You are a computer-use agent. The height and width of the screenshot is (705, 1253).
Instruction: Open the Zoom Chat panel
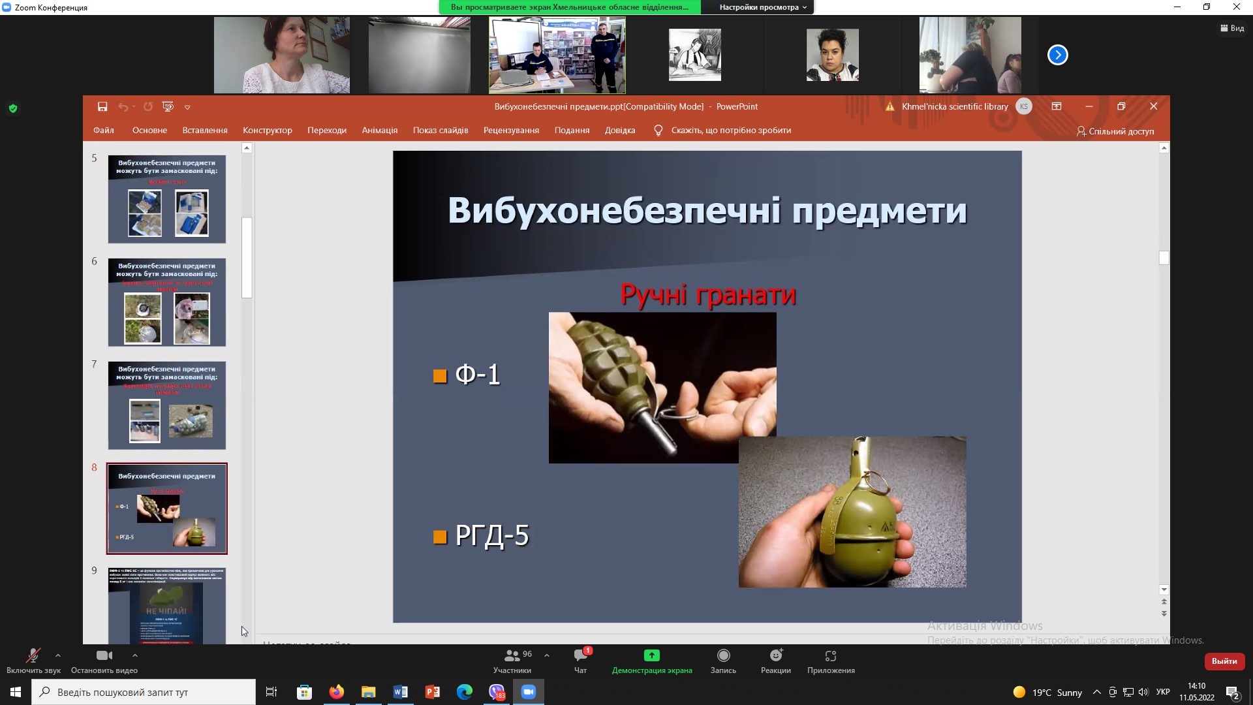coord(580,656)
